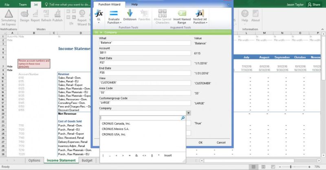This screenshot has width=326, height=170.
Task: Click the Cancel button
Action: tap(221, 143)
